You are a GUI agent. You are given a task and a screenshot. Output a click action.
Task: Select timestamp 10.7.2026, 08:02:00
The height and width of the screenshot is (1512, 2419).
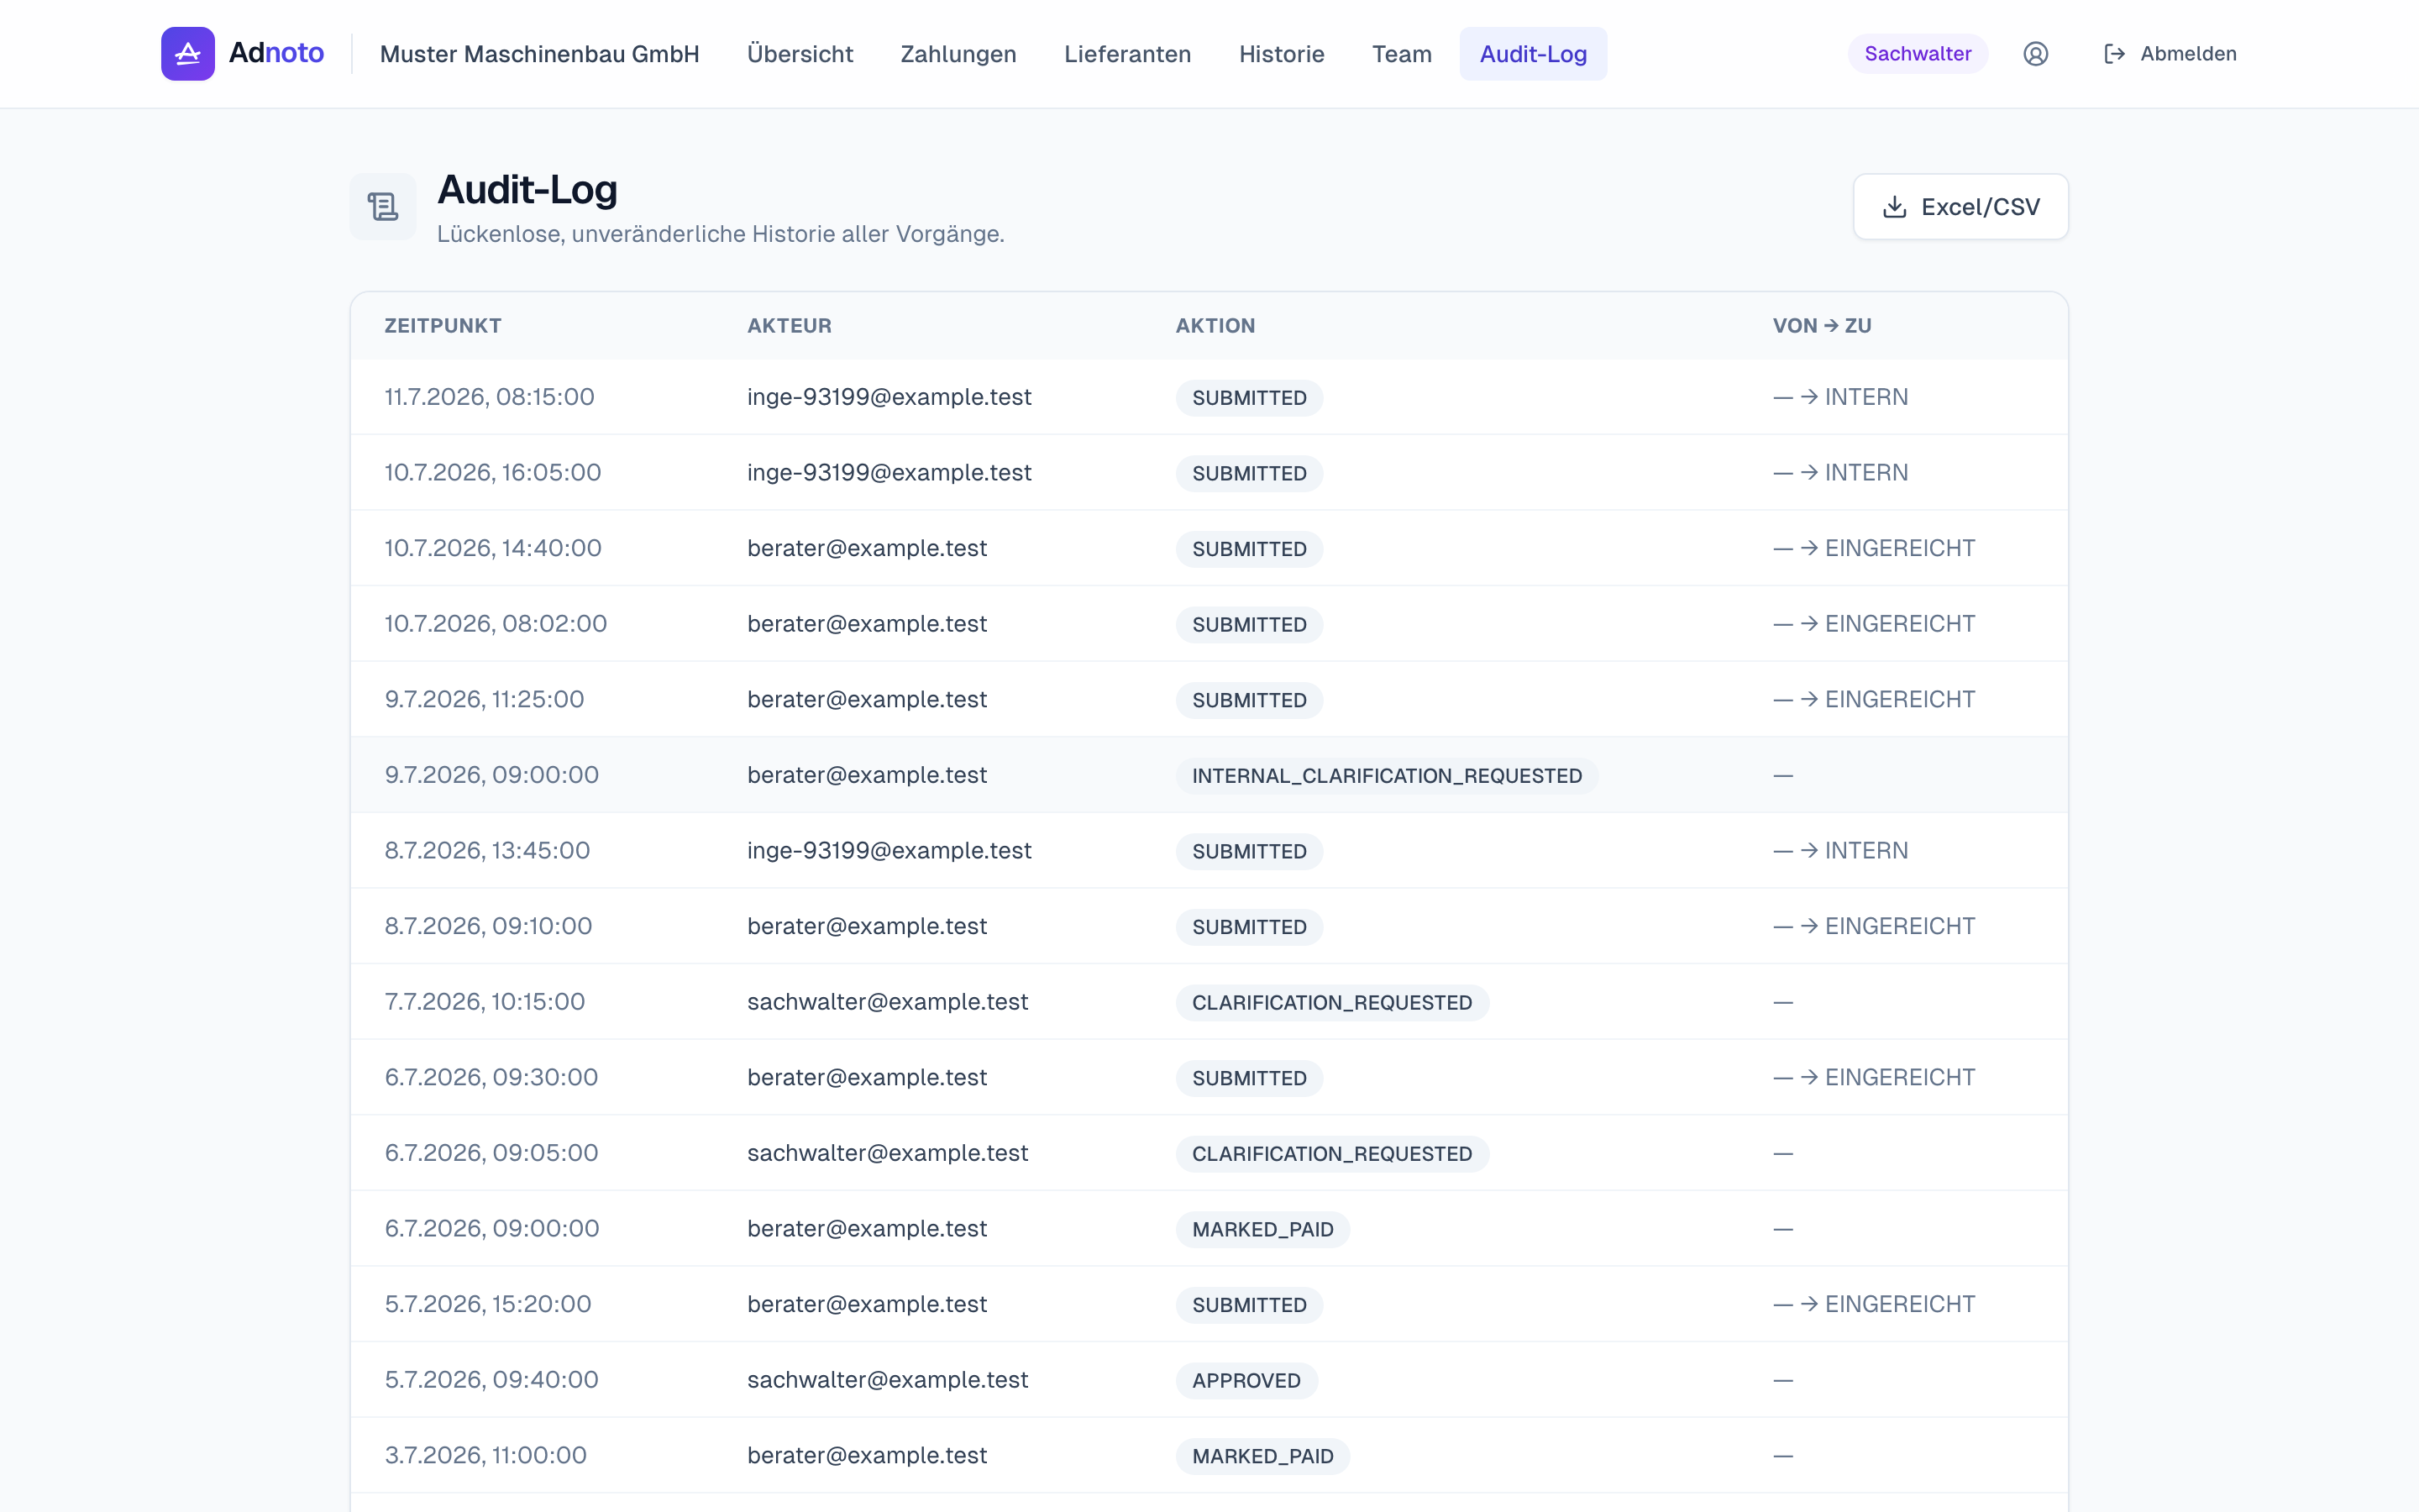(496, 624)
